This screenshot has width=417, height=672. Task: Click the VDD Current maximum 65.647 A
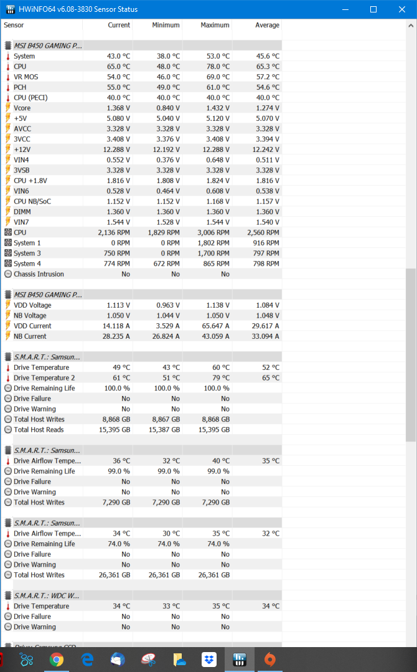(216, 326)
